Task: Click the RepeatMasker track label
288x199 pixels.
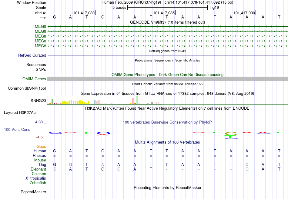Action: tap(33, 192)
